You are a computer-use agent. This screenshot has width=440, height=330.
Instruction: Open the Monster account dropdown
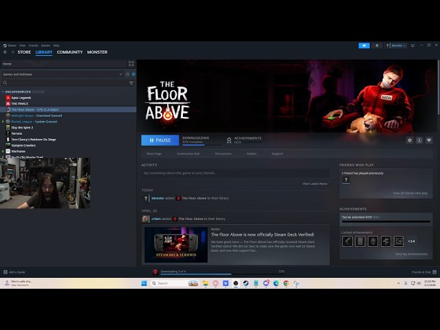398,45
